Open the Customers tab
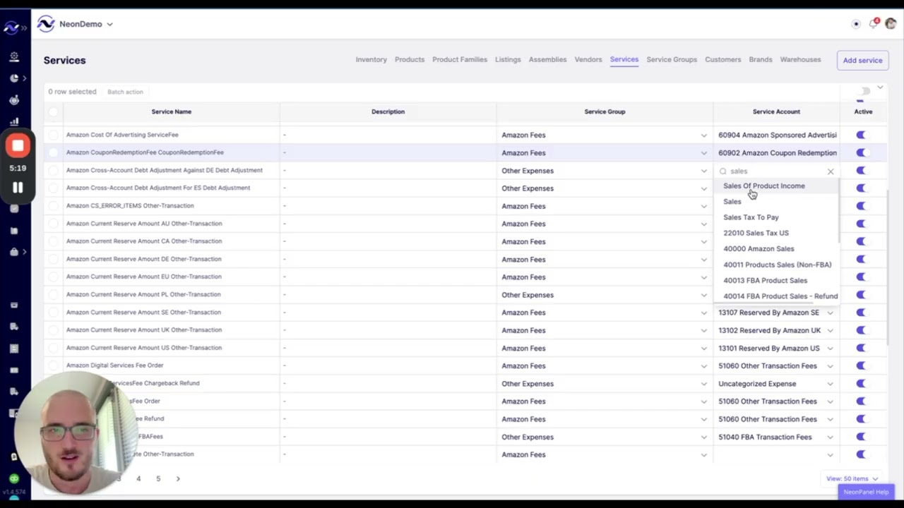This screenshot has width=904, height=508. pyautogui.click(x=723, y=60)
